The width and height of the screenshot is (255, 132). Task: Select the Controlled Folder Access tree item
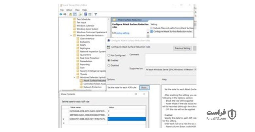click(95, 84)
